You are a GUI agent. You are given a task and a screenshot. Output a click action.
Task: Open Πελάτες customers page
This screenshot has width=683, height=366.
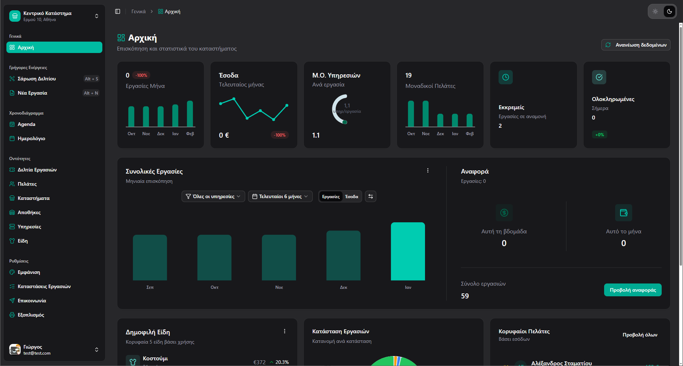pos(54,184)
